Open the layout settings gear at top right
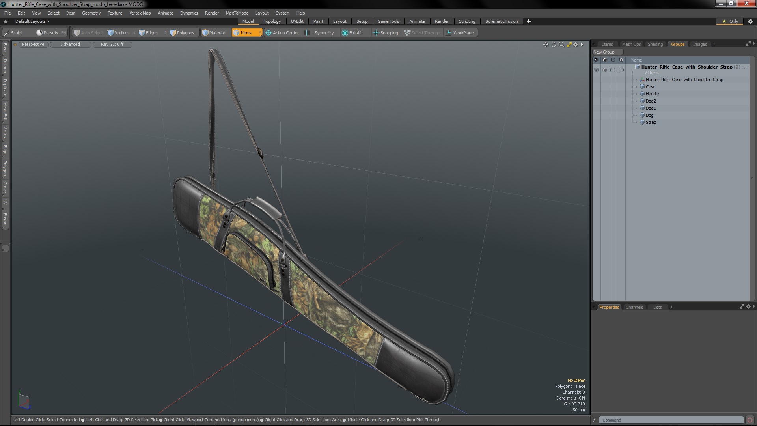Image resolution: width=757 pixels, height=426 pixels. 750,21
